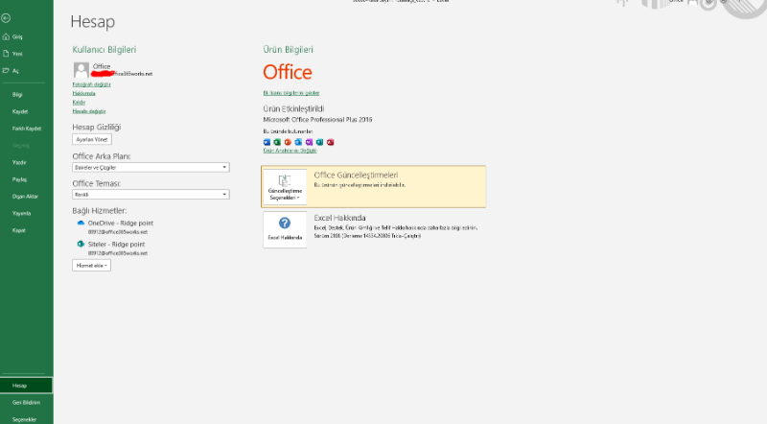Click OneDrive - Ridge point service entry
Screen dimensions: 767x424
(121, 223)
